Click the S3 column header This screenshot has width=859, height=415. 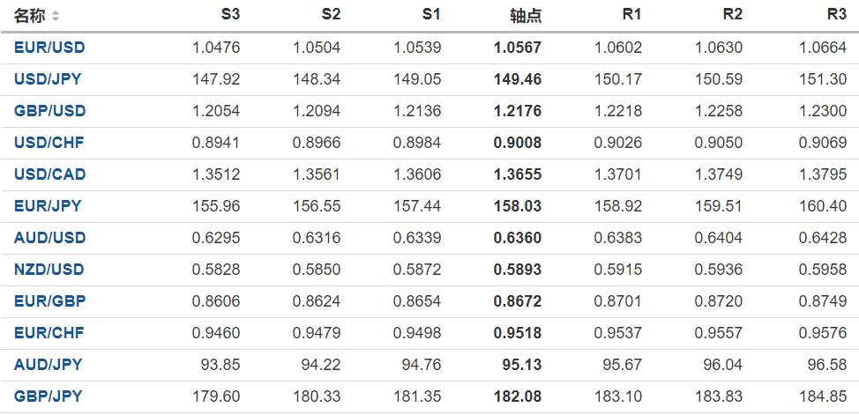(x=229, y=15)
